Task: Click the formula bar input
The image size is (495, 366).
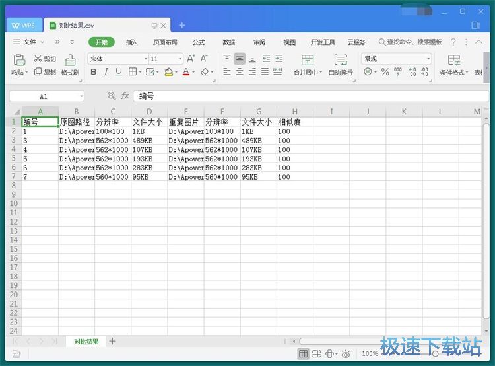Action: coord(311,96)
